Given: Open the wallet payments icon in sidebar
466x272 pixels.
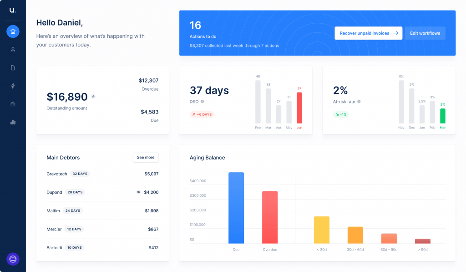Looking at the screenshot, I should (x=13, y=104).
